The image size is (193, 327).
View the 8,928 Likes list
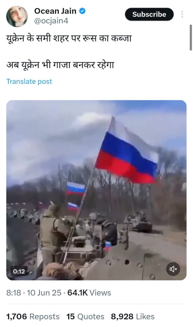[x=133, y=316]
